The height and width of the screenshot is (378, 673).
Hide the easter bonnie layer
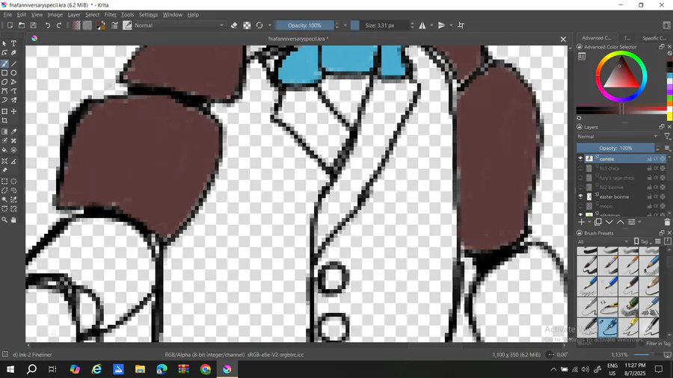[x=580, y=196]
